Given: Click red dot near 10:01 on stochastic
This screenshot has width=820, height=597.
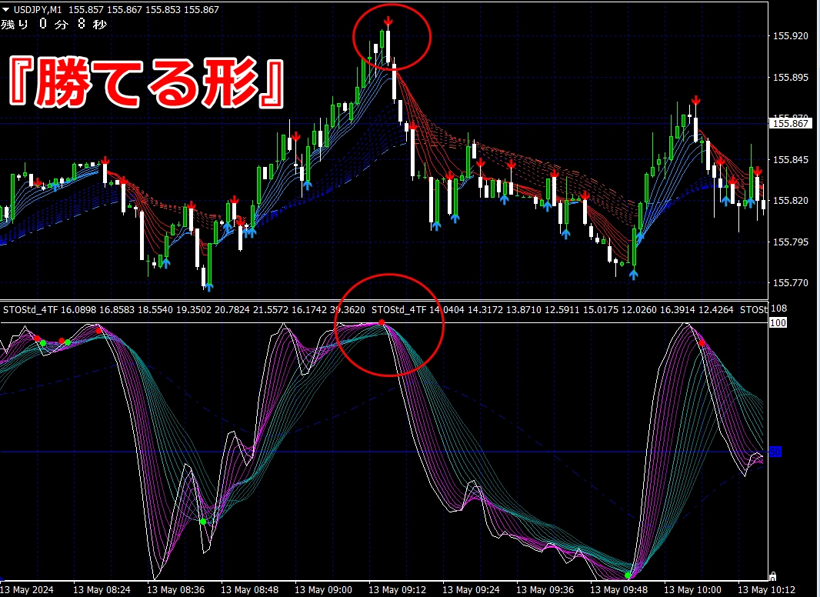Looking at the screenshot, I should coord(702,343).
